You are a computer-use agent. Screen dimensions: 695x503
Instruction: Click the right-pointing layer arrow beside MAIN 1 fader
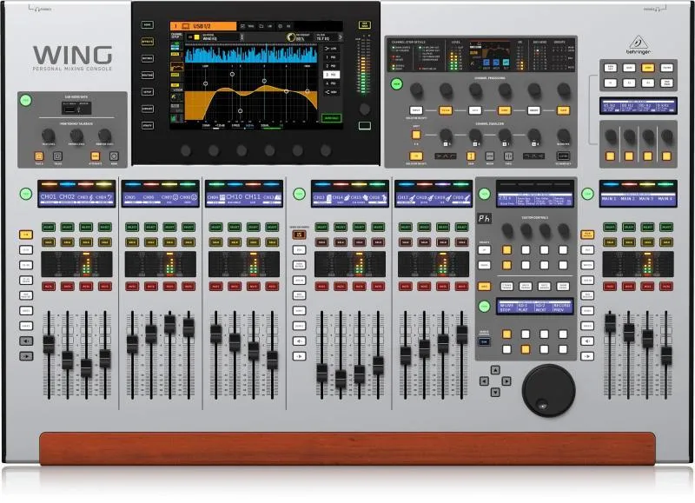pyautogui.click(x=587, y=356)
